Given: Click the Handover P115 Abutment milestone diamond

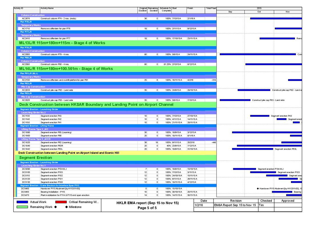Looking at the screenshot, I should [258, 189].
